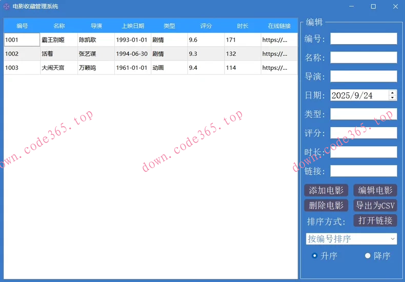
Task: Click the 动画 genre cell
Action: coord(170,68)
